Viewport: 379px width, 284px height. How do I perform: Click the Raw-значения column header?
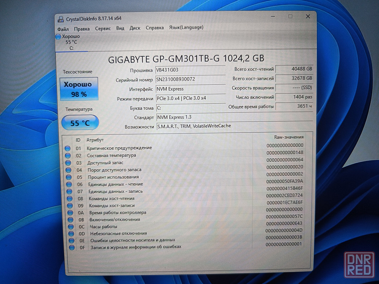click(288, 137)
